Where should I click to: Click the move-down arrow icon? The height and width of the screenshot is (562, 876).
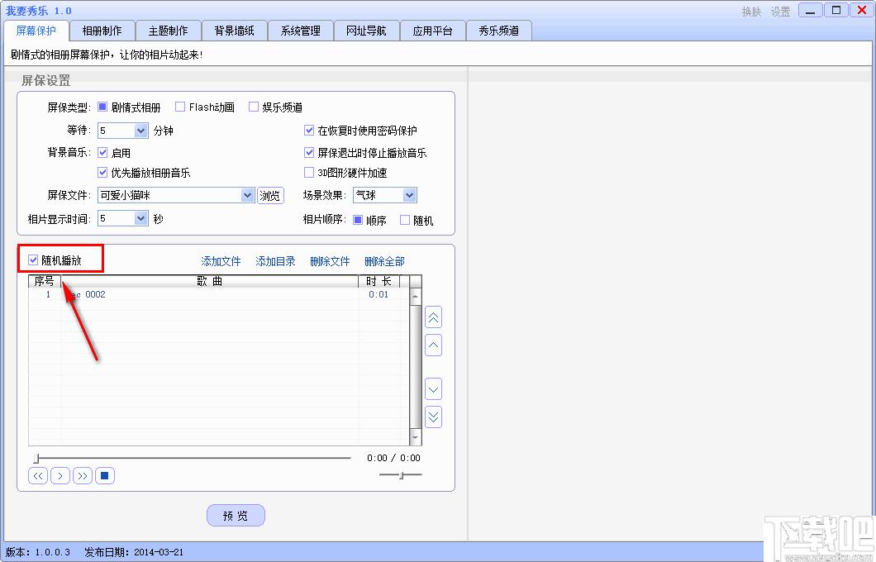coord(433,388)
